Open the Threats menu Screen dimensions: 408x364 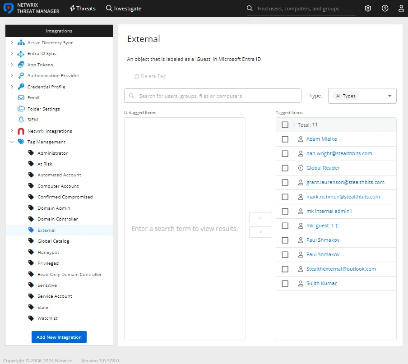[83, 8]
